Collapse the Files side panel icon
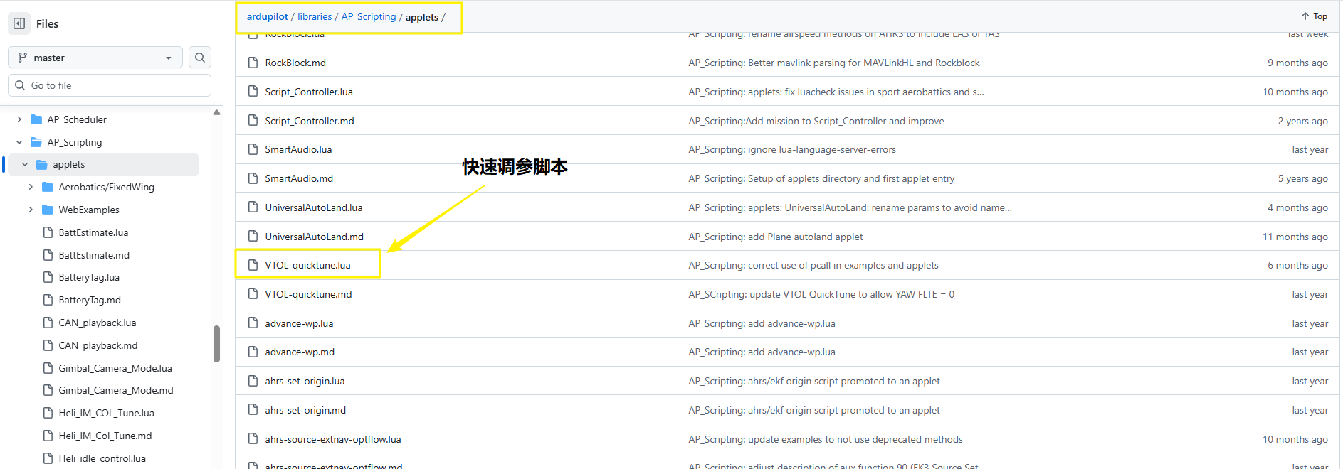The width and height of the screenshot is (1343, 469). pos(19,23)
